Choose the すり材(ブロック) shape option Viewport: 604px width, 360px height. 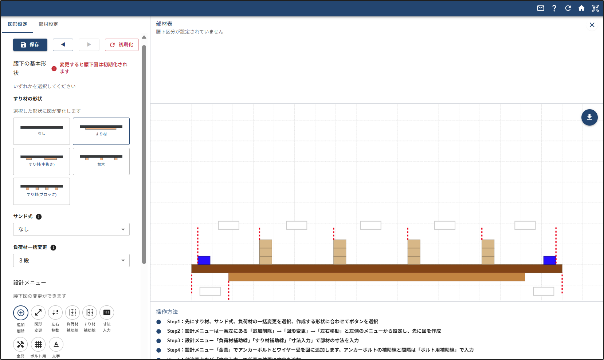pos(42,191)
